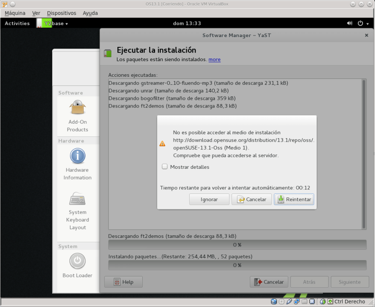Screen dimensions: 375x307
Task: Open the Máquina menu
Action: 15,13
